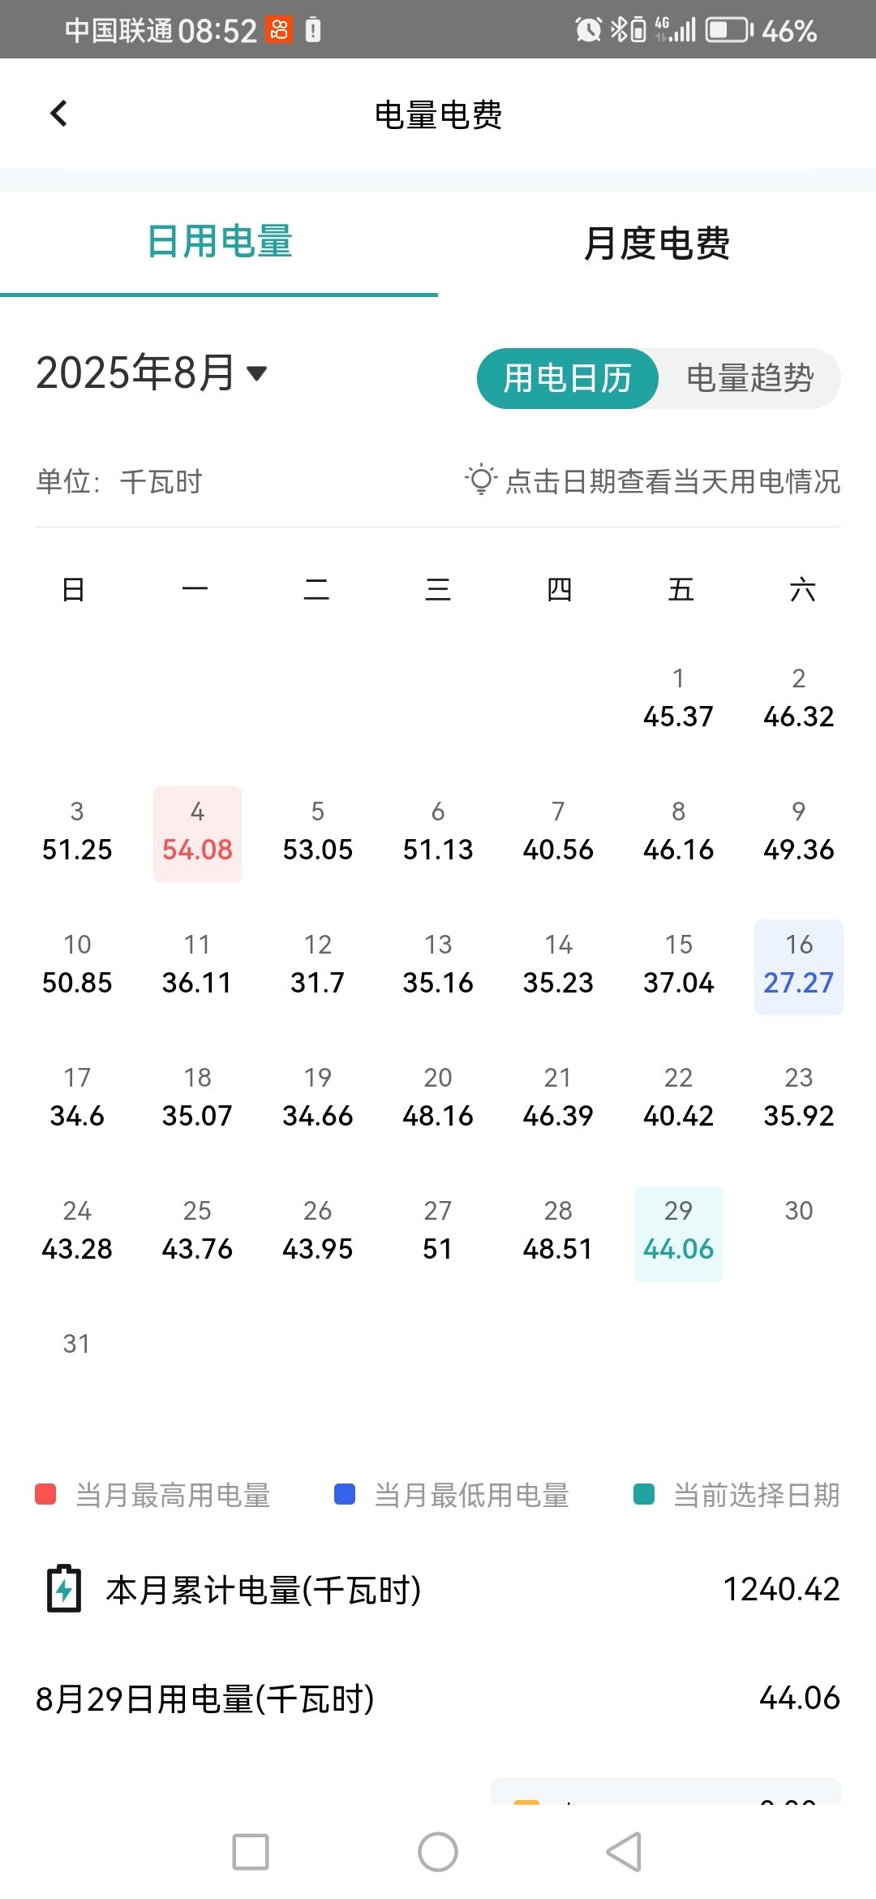876x1899 pixels.
Task: Select August 16 with 27.27 usage
Action: click(x=798, y=967)
